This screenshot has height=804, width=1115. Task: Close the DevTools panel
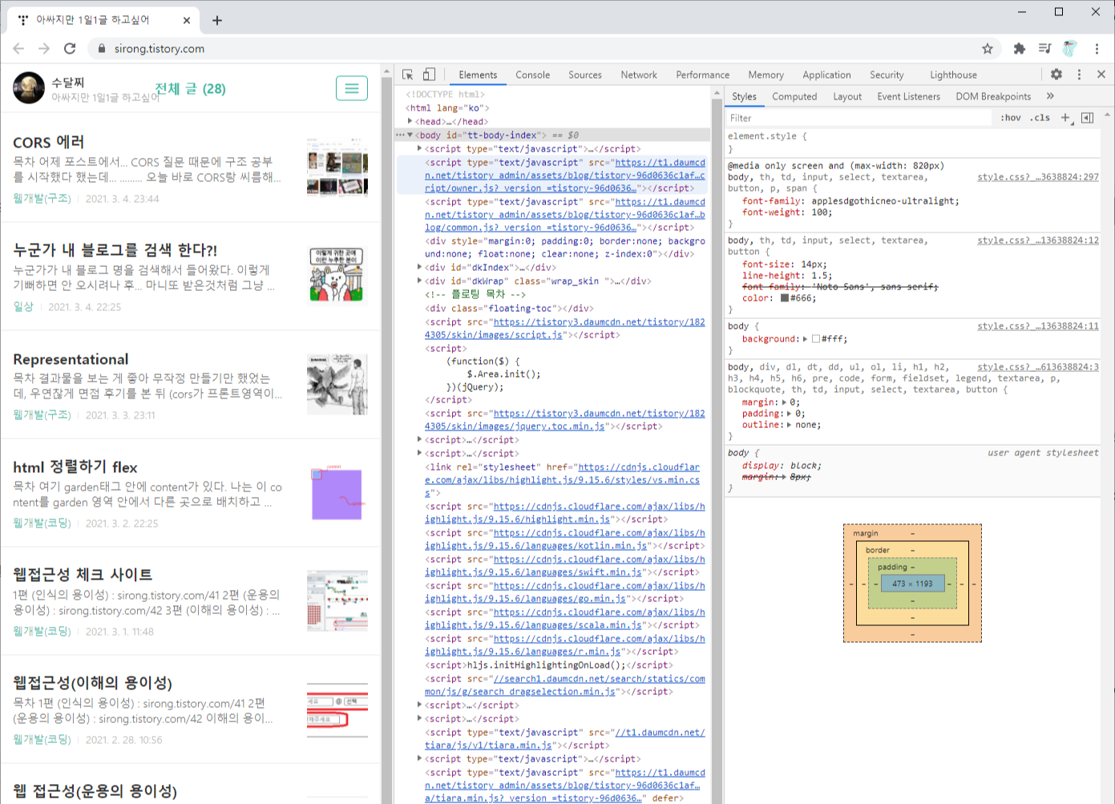[1101, 74]
